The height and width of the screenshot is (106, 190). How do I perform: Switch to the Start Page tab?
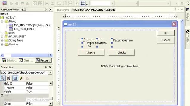tap(63, 10)
